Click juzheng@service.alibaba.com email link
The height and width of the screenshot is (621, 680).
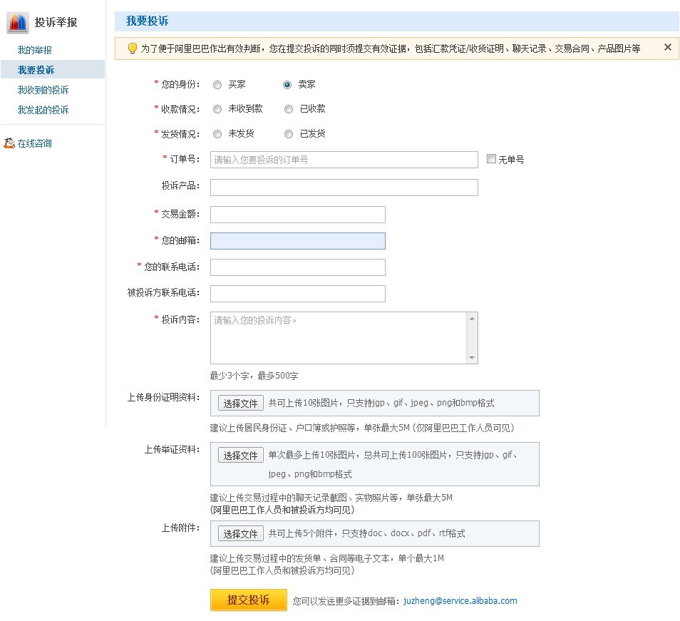(x=460, y=601)
